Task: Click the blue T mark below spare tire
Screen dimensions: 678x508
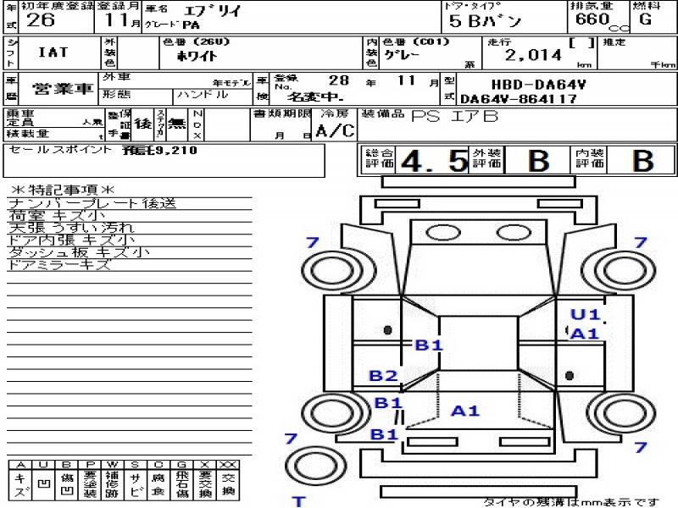Action: (297, 500)
